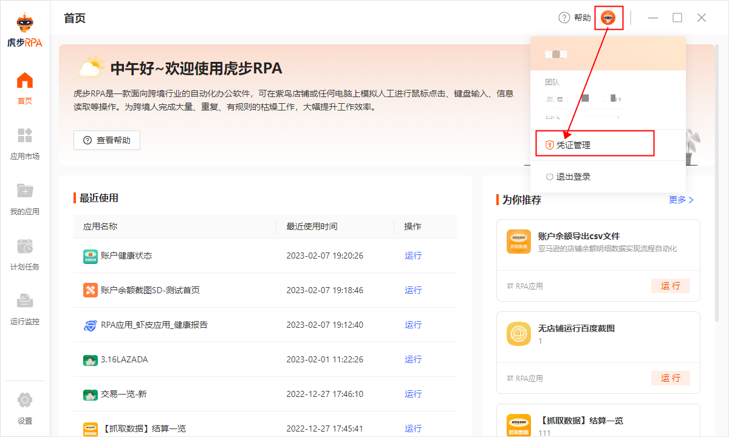729x437 pixels.
Task: Click the 交易一览-新 app icon
Action: click(90, 395)
